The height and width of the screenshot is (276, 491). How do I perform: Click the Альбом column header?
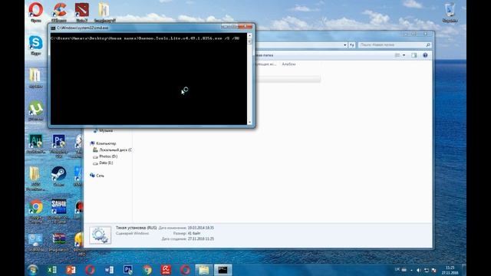tap(288, 64)
